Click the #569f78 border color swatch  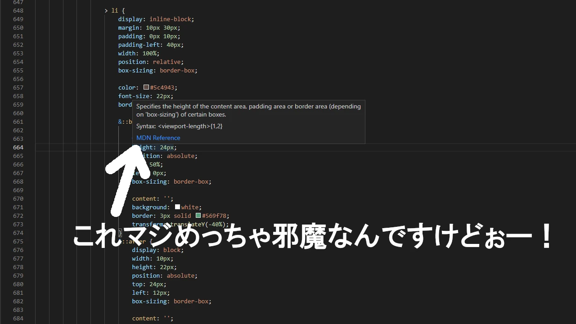click(198, 216)
